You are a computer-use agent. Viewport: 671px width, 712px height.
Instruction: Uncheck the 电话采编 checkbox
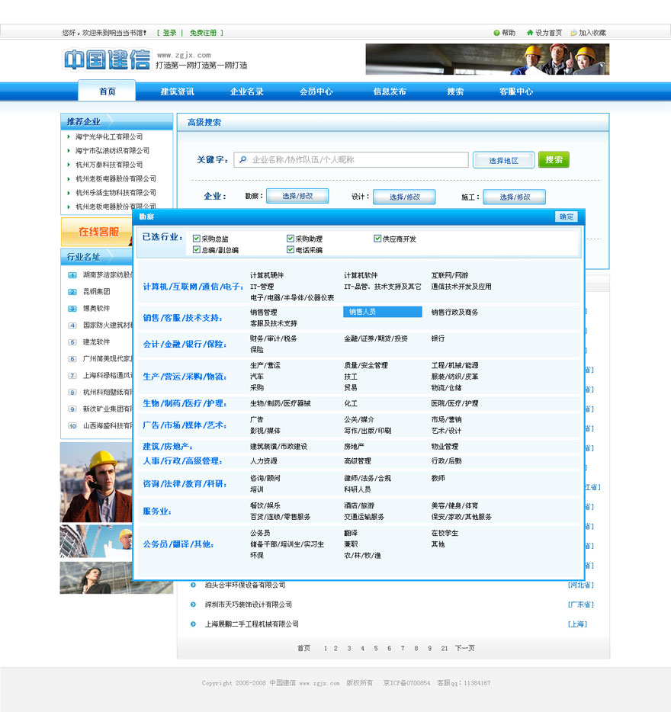pyautogui.click(x=290, y=249)
